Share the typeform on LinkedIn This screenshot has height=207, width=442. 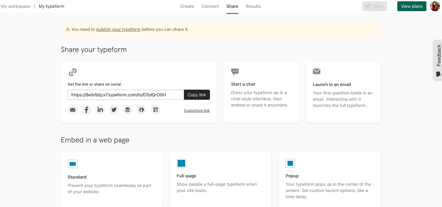(x=100, y=110)
